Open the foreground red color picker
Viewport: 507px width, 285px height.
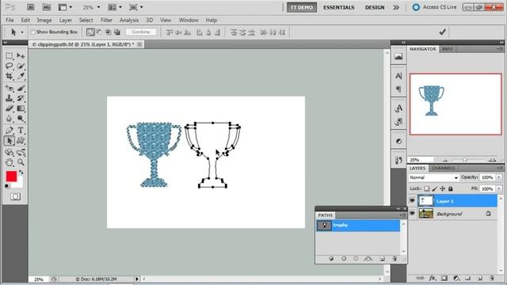coord(11,177)
